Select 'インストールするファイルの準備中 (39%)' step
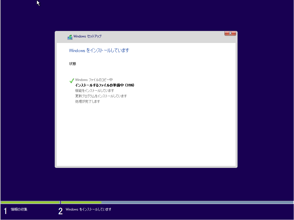 104,85
